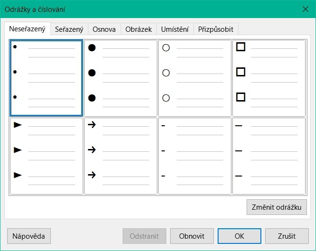Go to the Obrázek tab

pyautogui.click(x=139, y=29)
